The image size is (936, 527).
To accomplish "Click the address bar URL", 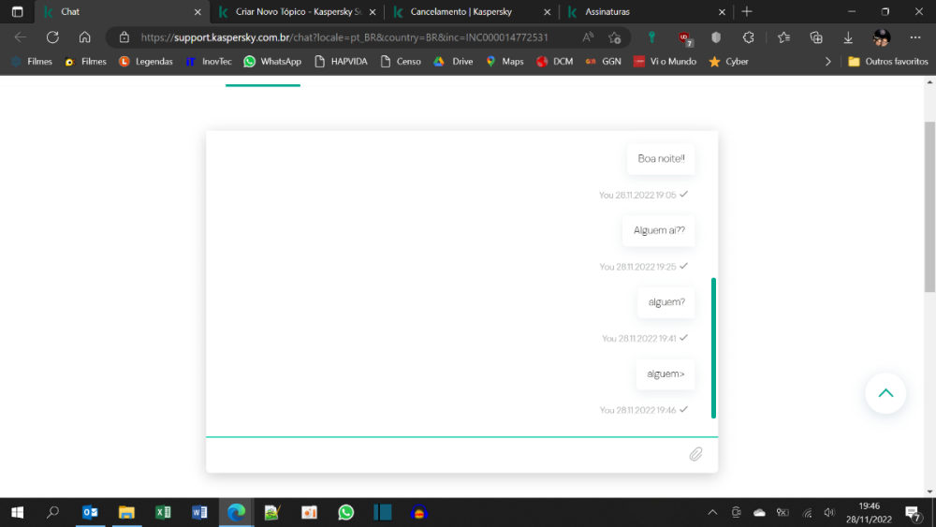I will pyautogui.click(x=344, y=37).
